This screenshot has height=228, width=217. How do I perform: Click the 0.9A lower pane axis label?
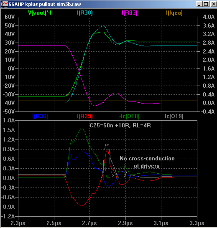pos(9,149)
